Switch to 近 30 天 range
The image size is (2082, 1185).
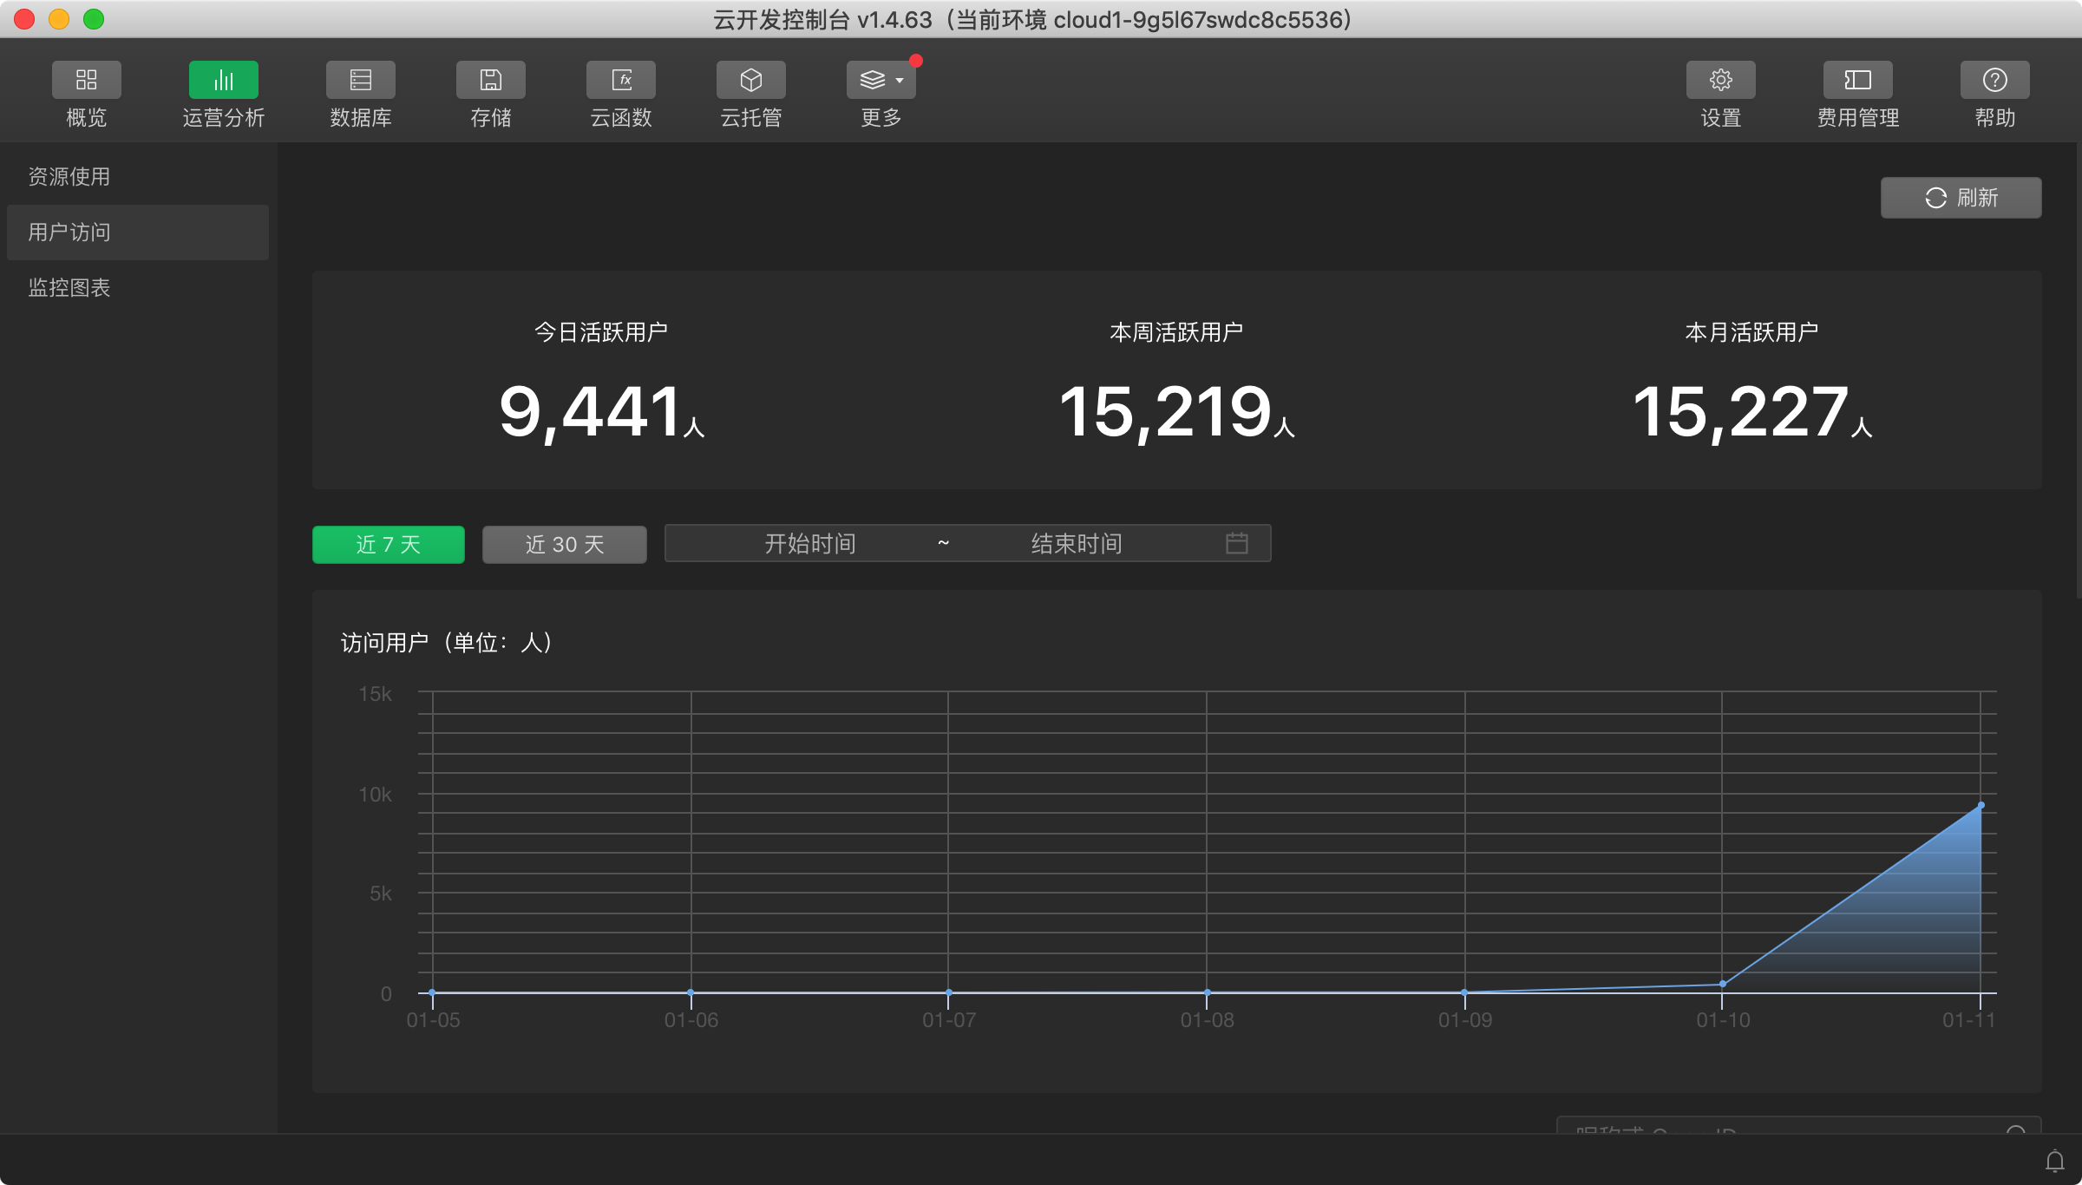(x=564, y=545)
